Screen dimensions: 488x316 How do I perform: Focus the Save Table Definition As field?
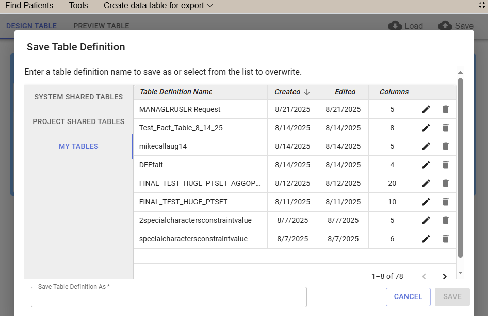click(169, 298)
